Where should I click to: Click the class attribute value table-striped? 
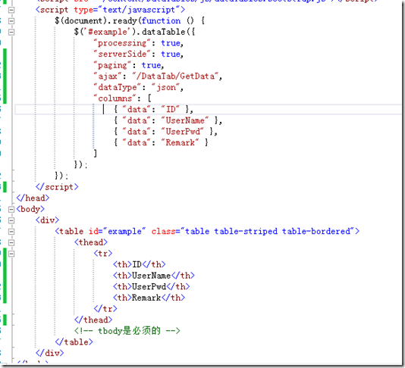pyautogui.click(x=246, y=231)
